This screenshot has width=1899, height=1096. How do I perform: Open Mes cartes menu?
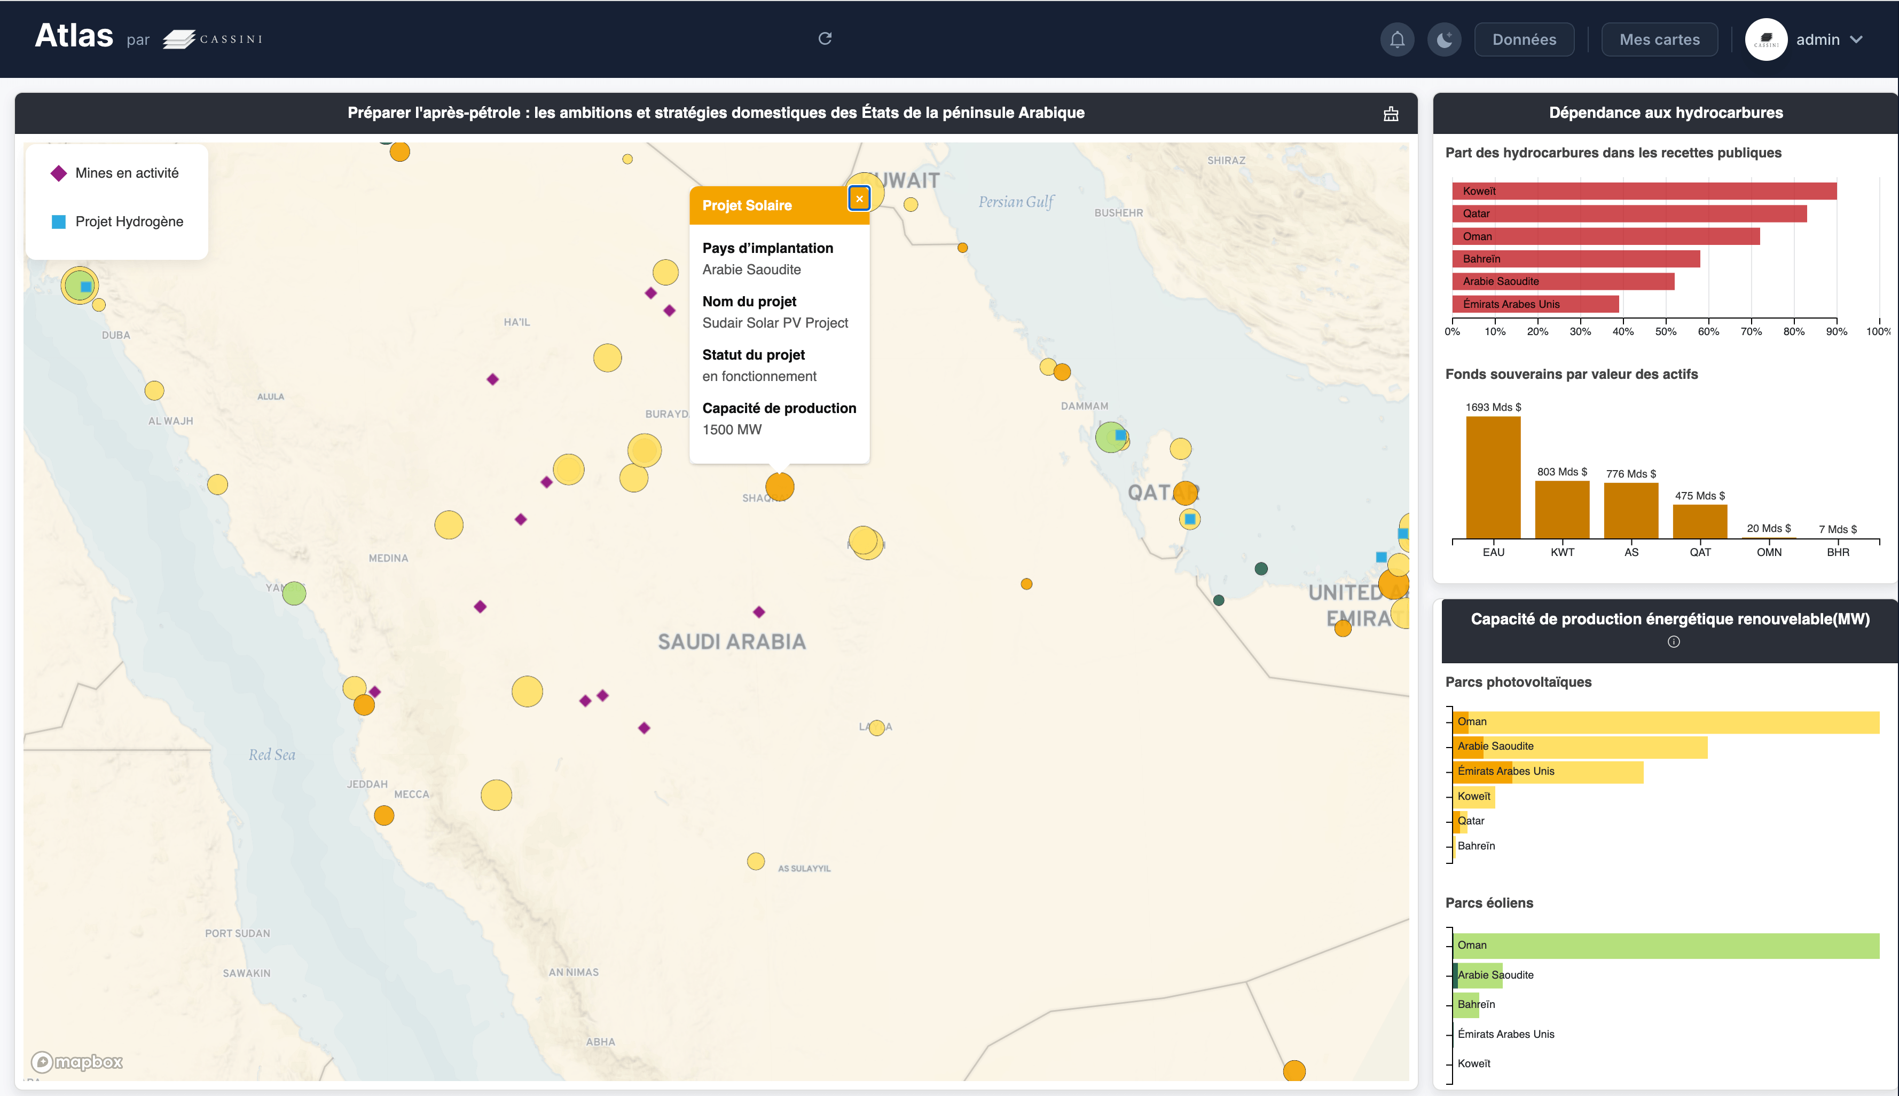point(1659,39)
